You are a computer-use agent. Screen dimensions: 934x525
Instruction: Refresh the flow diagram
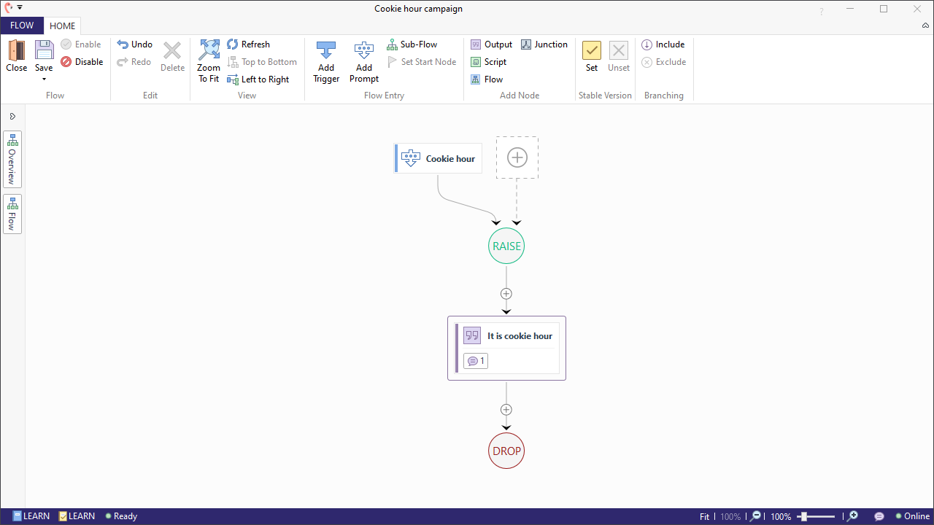click(248, 44)
